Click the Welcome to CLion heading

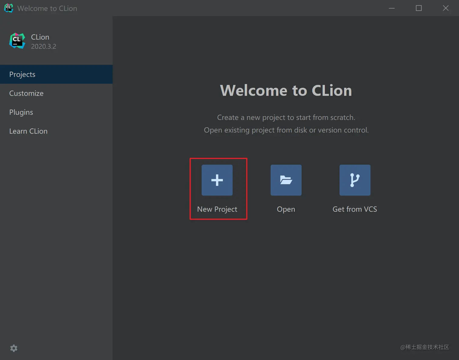click(286, 90)
